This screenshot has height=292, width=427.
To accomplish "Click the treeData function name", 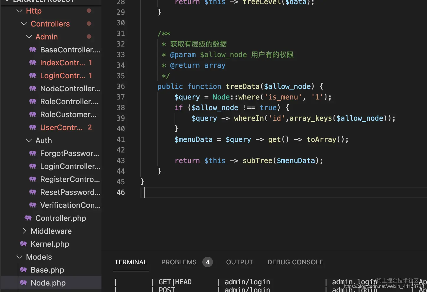I will pos(243,86).
